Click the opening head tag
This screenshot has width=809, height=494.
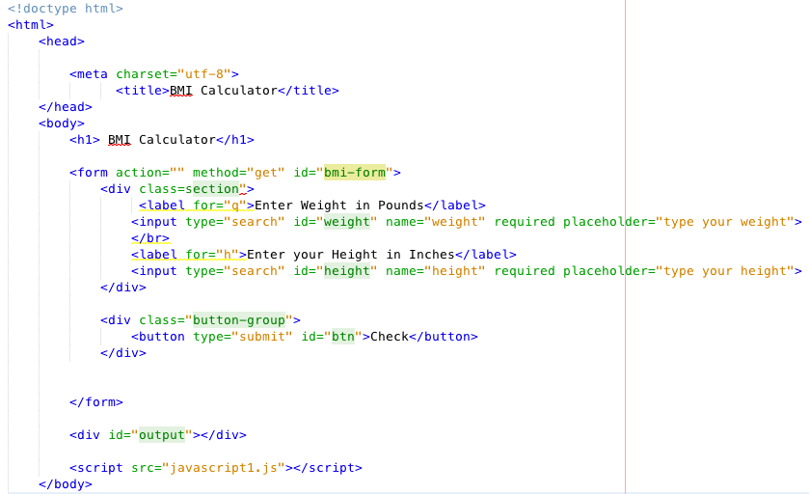[x=62, y=41]
